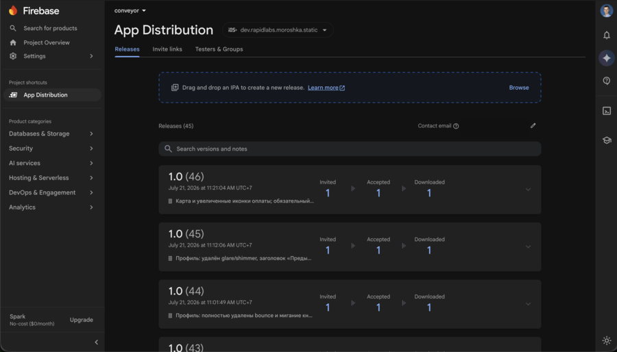Toggle the light/dark theme sun icon
617x352 pixels.
tap(607, 340)
